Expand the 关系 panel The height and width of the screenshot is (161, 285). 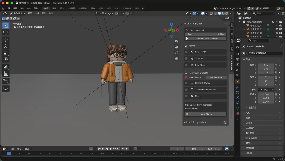click(244, 113)
